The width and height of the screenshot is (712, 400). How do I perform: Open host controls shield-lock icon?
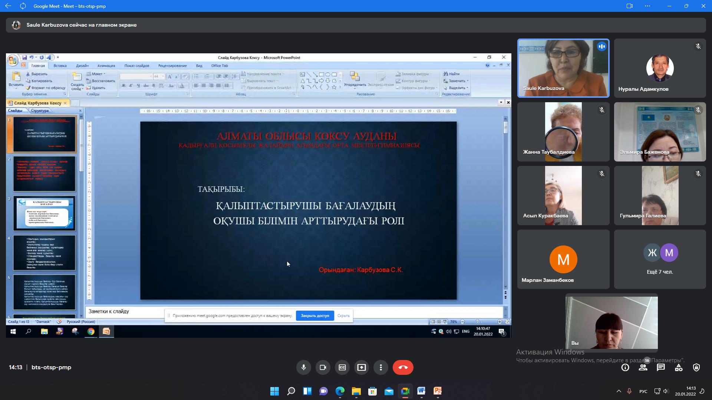(696, 367)
